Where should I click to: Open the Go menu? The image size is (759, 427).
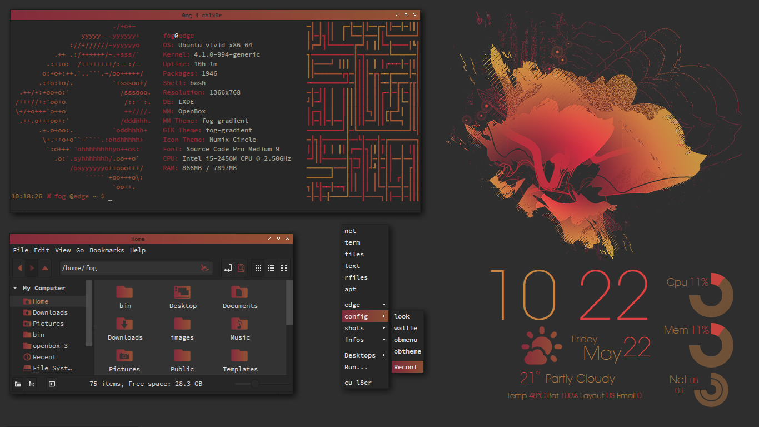coord(80,250)
